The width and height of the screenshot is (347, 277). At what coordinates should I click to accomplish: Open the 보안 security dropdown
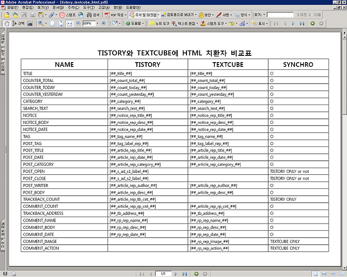point(213,15)
